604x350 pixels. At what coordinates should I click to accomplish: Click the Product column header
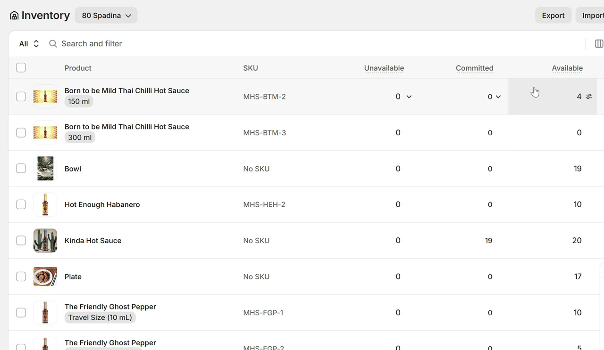coord(78,68)
